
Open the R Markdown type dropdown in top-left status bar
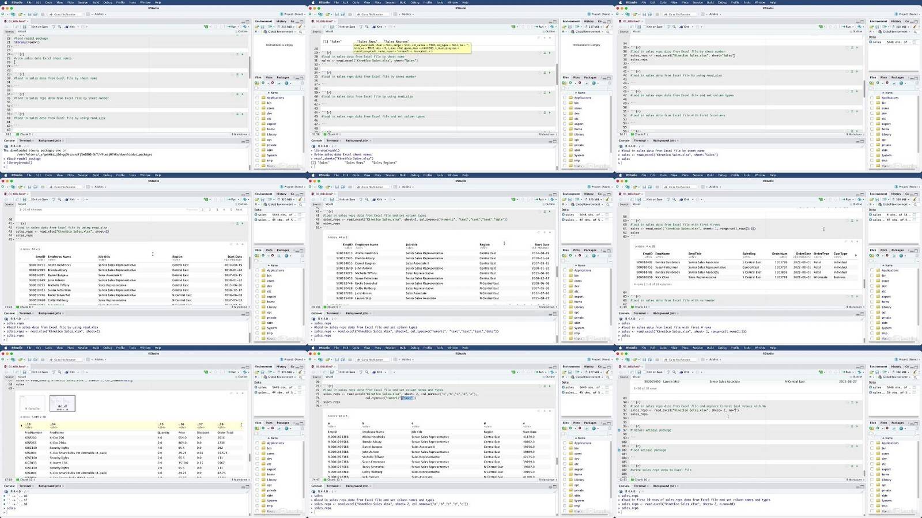click(x=240, y=134)
